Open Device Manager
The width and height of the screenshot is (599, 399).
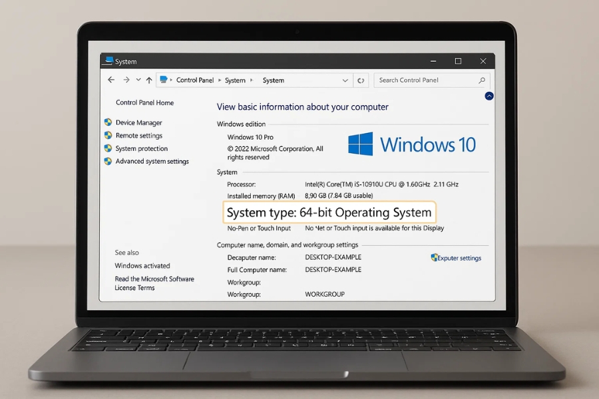click(x=138, y=122)
